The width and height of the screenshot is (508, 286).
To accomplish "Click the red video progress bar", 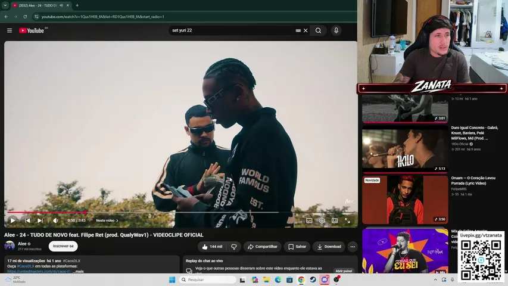I will [x=46, y=212].
